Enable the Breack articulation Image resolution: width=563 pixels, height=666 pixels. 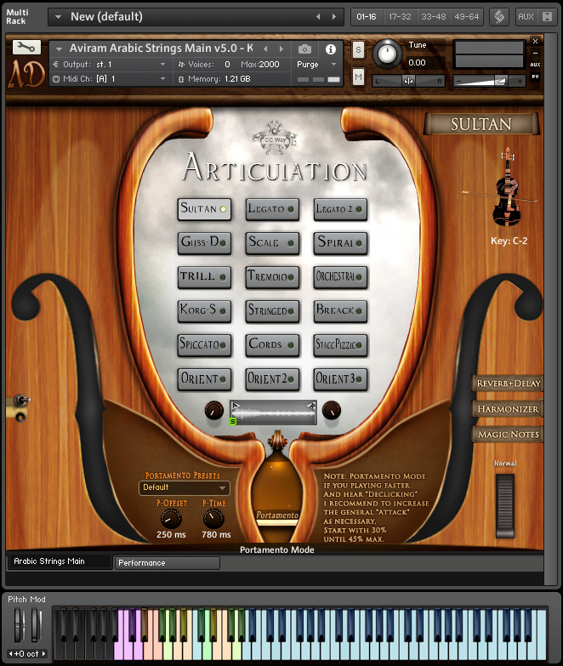340,311
